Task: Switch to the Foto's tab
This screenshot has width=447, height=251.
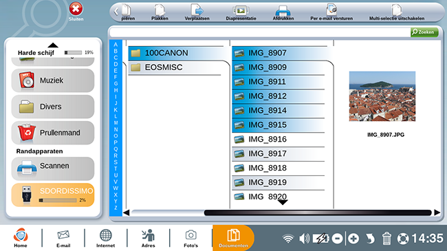Action: click(190, 239)
